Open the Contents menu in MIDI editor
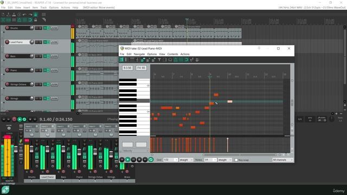The width and height of the screenshot is (347, 195). (172, 54)
